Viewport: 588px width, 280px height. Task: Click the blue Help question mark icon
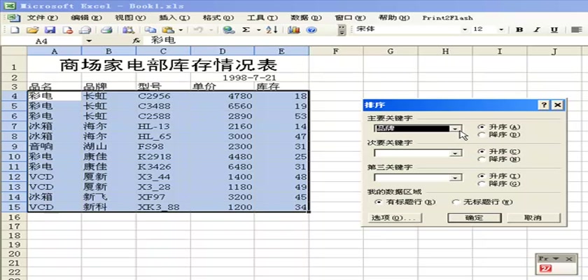[311, 30]
